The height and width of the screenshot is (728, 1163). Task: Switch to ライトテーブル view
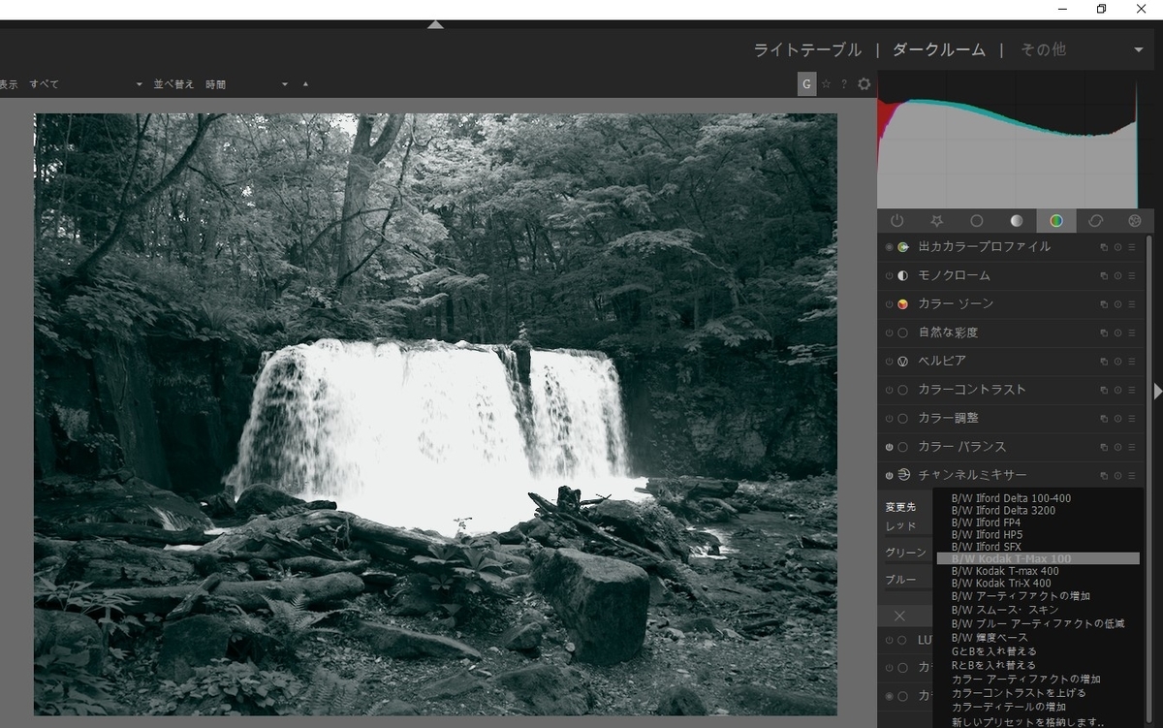coord(807,50)
